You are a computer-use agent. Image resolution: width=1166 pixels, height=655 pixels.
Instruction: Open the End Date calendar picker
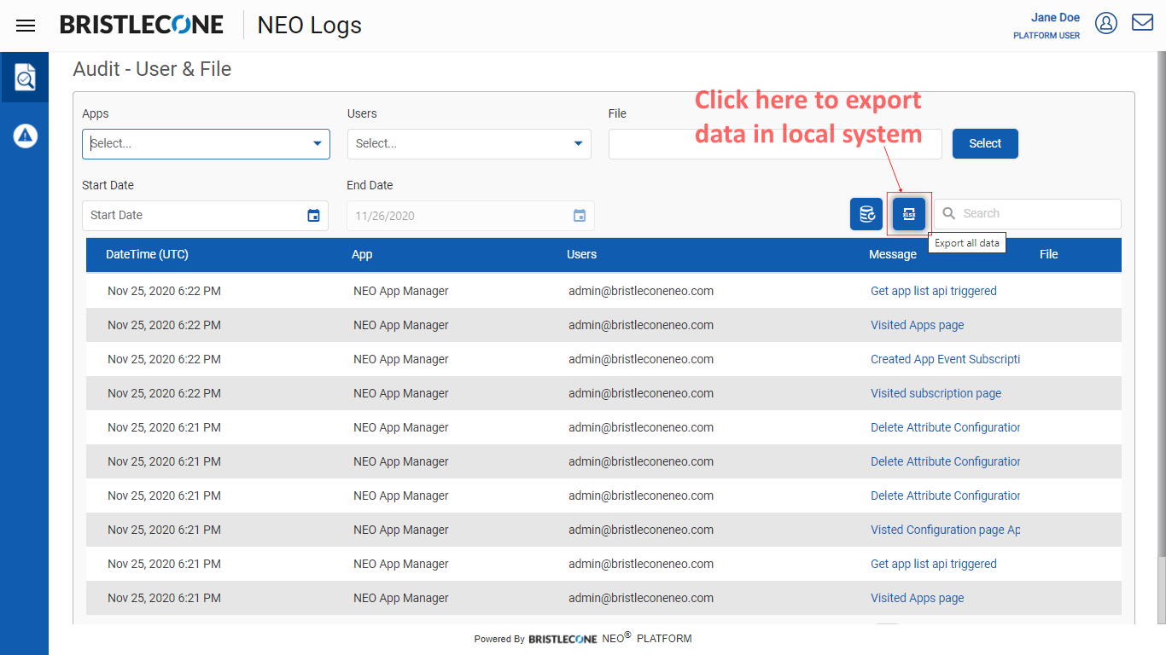pyautogui.click(x=580, y=216)
